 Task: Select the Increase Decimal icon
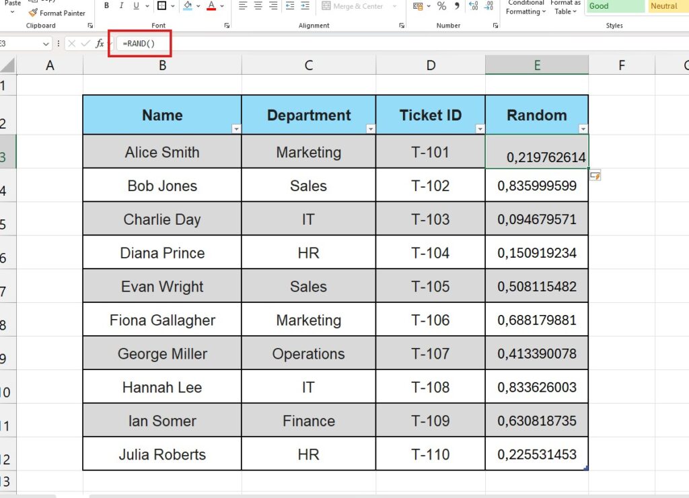point(473,7)
